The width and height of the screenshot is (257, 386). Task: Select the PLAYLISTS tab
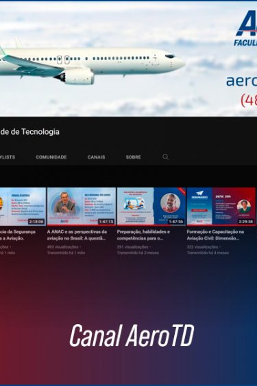[8, 157]
